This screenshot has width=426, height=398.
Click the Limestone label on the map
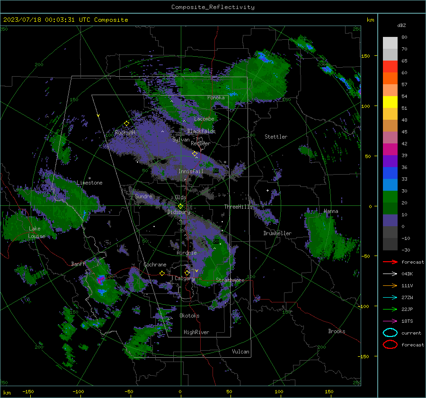(89, 183)
